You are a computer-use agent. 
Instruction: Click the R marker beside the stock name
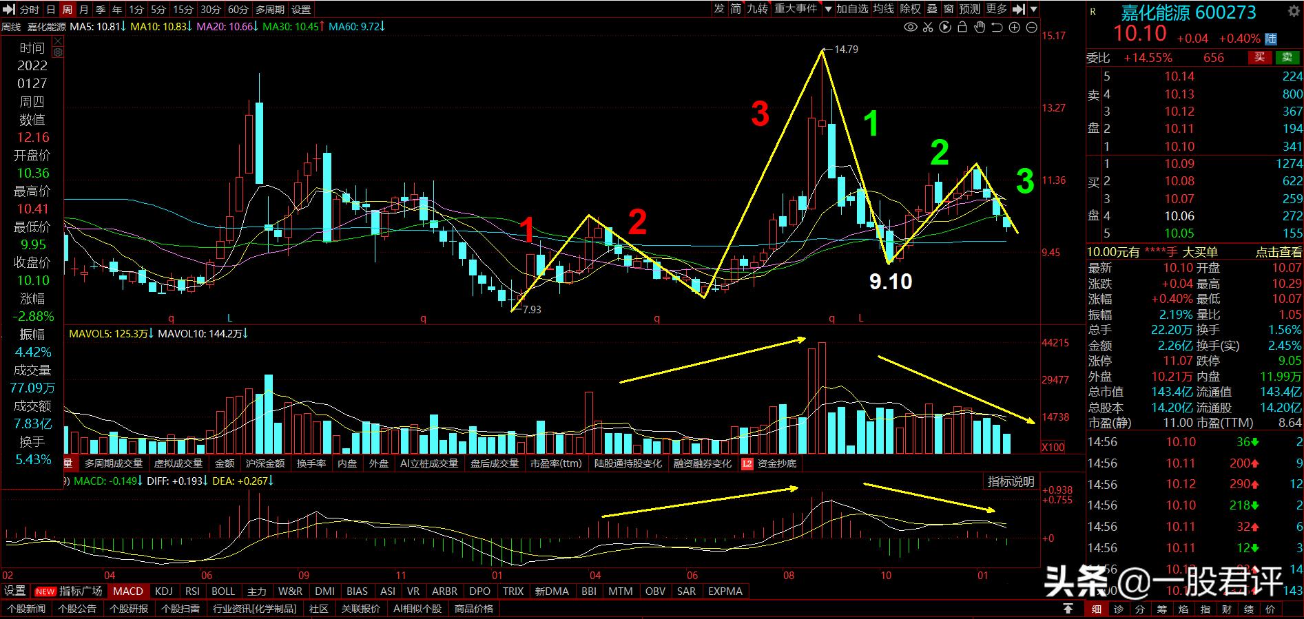(1093, 12)
